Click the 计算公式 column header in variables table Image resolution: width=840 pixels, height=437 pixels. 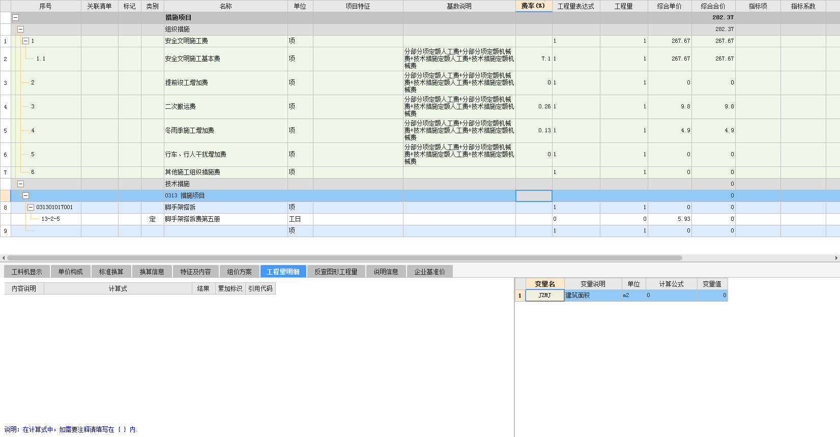point(671,284)
